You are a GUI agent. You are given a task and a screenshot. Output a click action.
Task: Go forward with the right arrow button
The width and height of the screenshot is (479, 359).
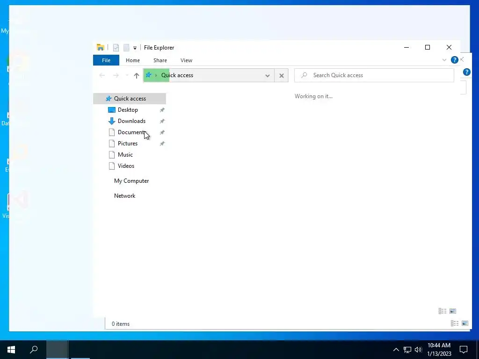pyautogui.click(x=116, y=75)
